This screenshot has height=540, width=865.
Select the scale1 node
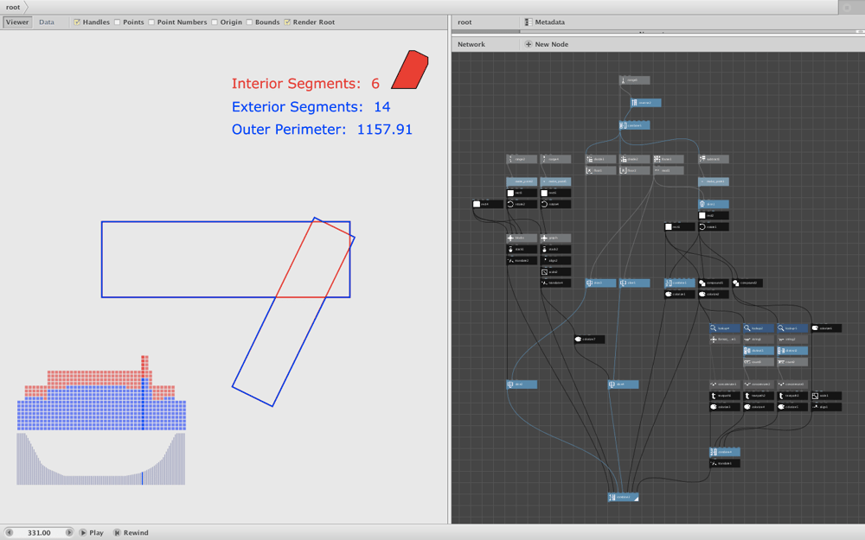pyautogui.click(x=826, y=396)
